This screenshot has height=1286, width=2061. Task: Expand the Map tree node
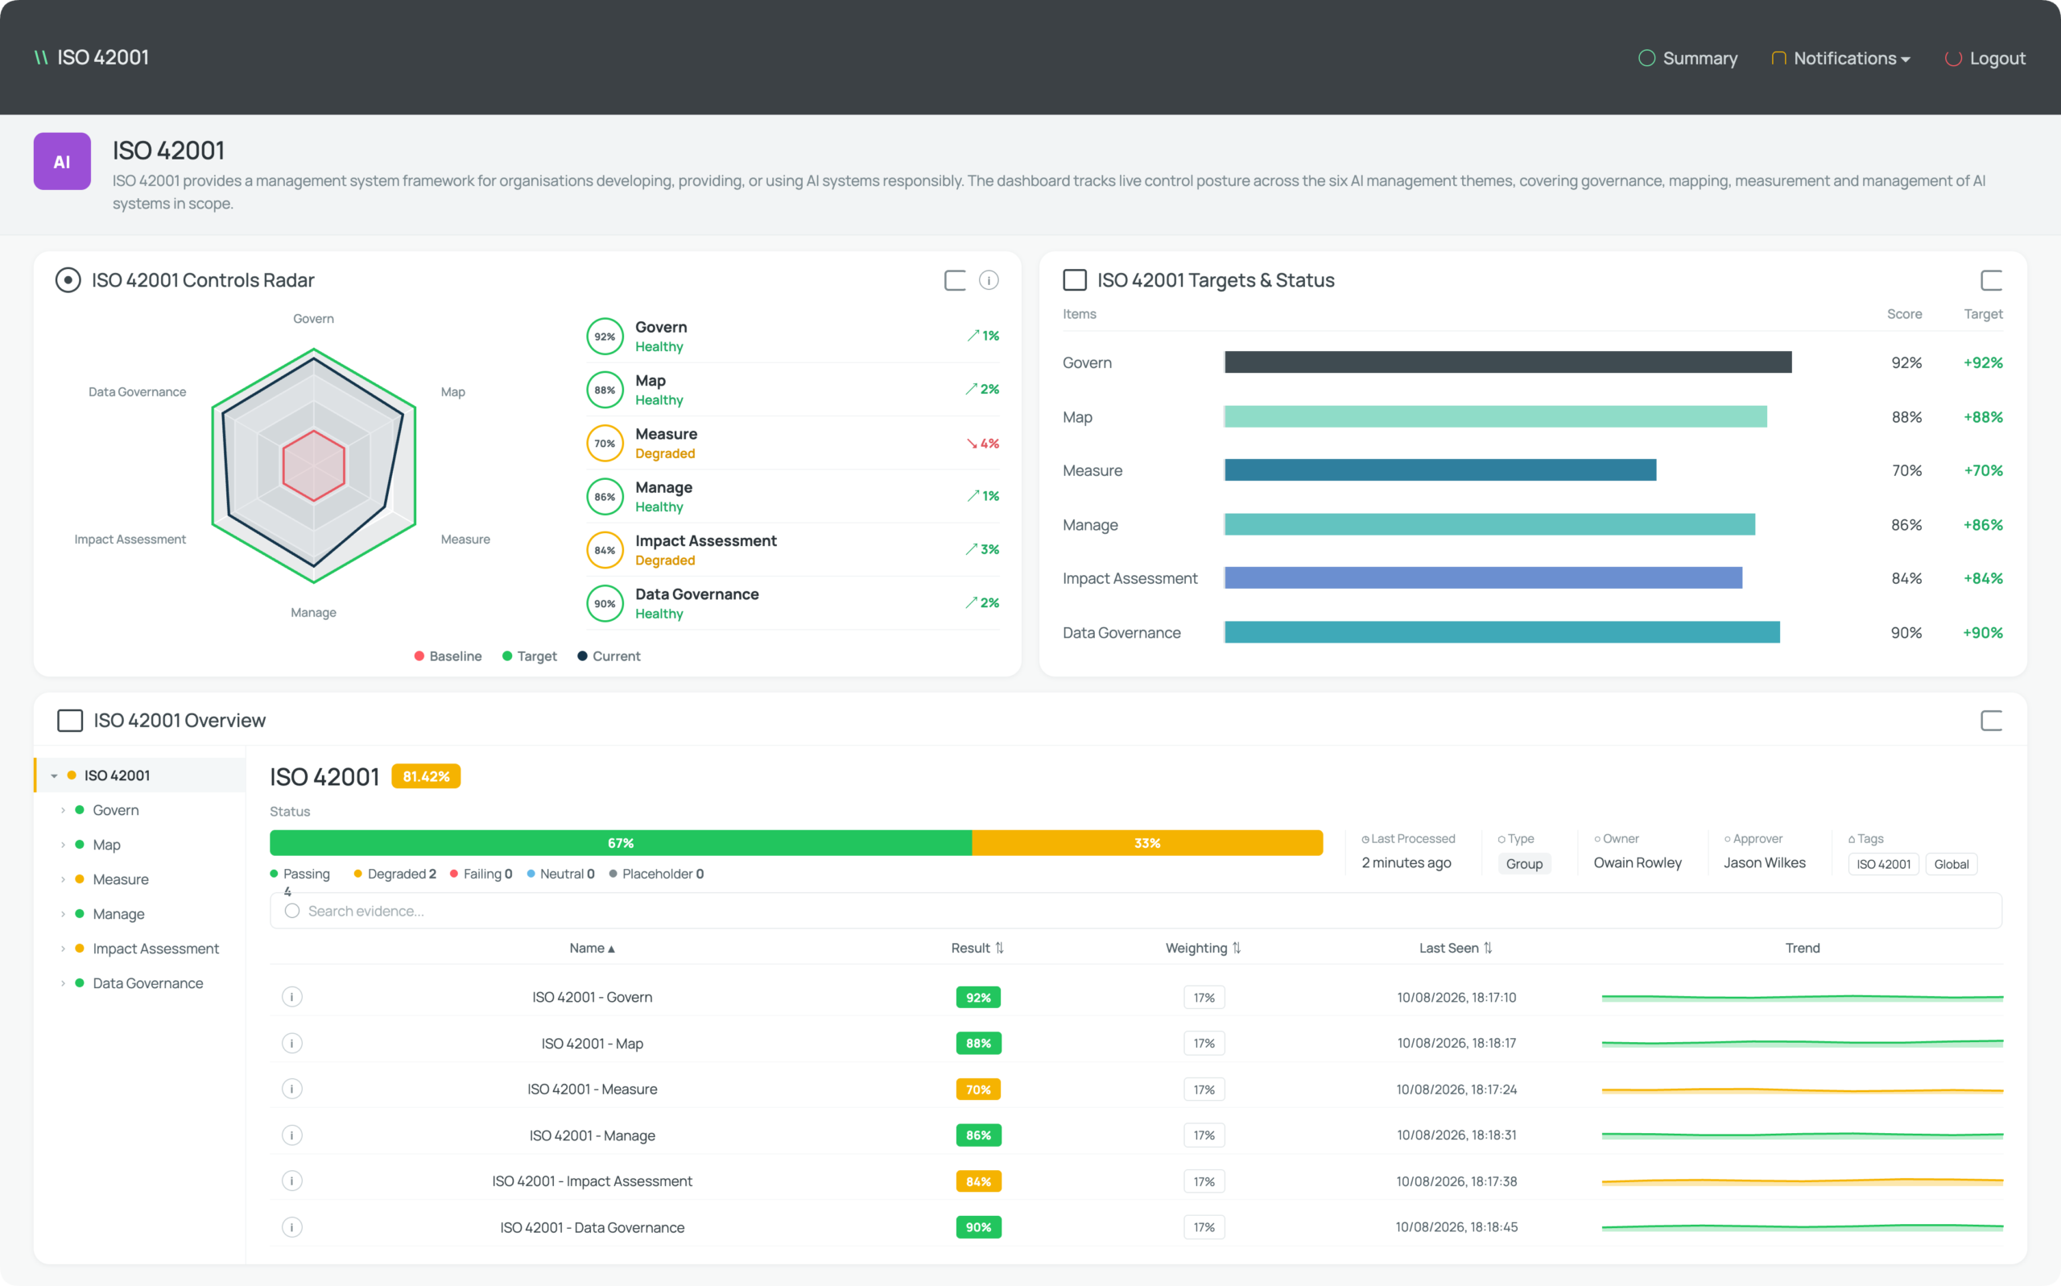click(63, 845)
